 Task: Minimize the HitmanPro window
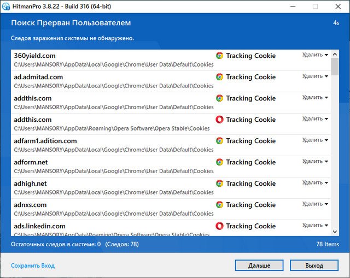293,7
